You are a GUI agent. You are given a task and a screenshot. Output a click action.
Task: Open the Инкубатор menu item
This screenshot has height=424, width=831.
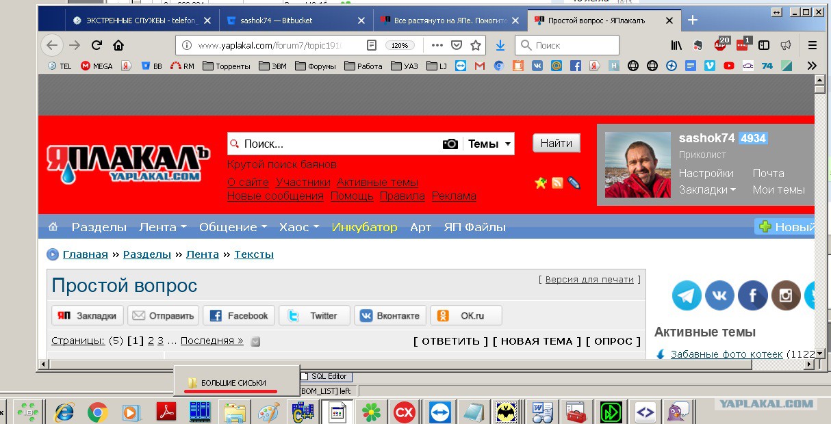364,227
